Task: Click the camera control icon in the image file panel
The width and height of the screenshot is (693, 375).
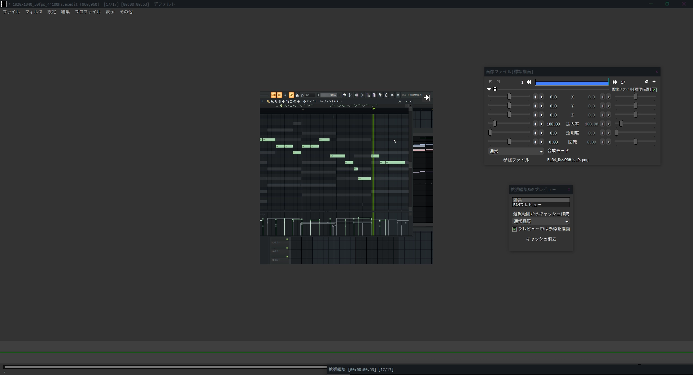Action: [x=491, y=82]
